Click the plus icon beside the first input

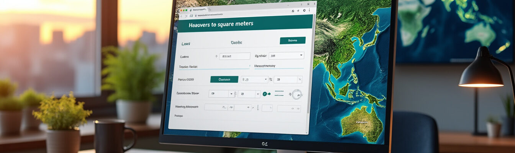point(216,56)
